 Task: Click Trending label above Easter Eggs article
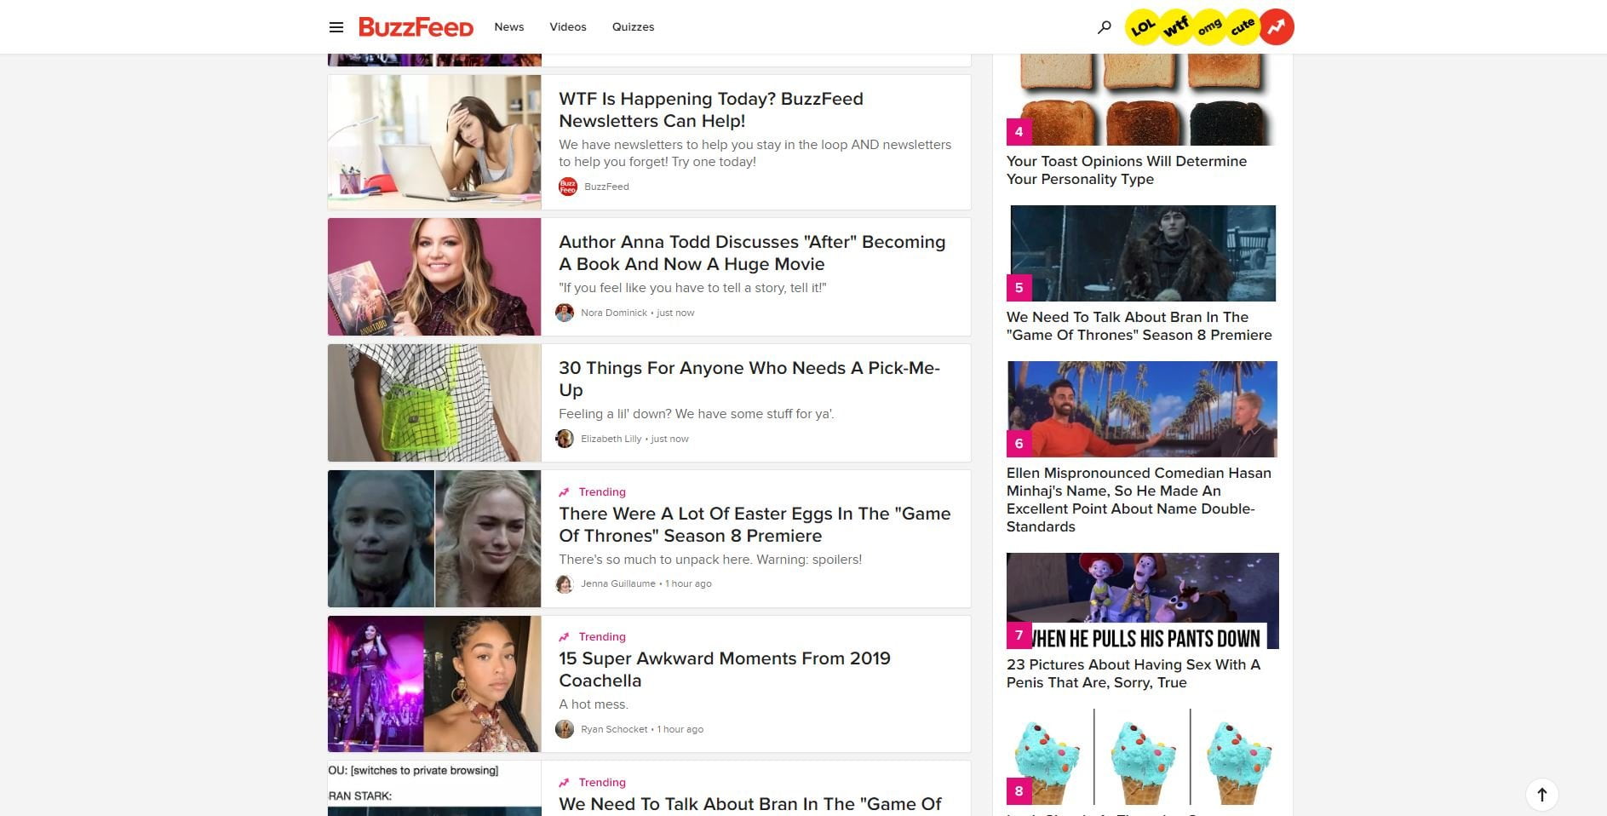[602, 492]
